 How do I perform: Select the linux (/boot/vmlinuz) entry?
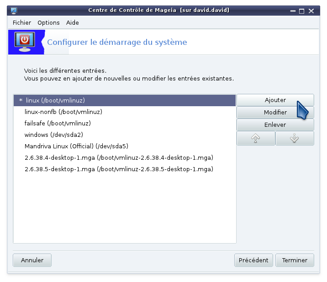[x=125, y=100]
